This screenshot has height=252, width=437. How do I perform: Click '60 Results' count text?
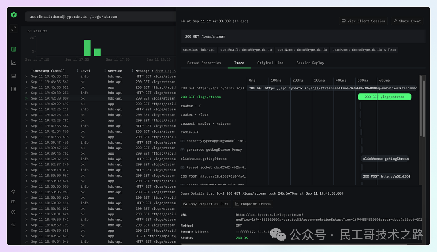pyautogui.click(x=37, y=31)
